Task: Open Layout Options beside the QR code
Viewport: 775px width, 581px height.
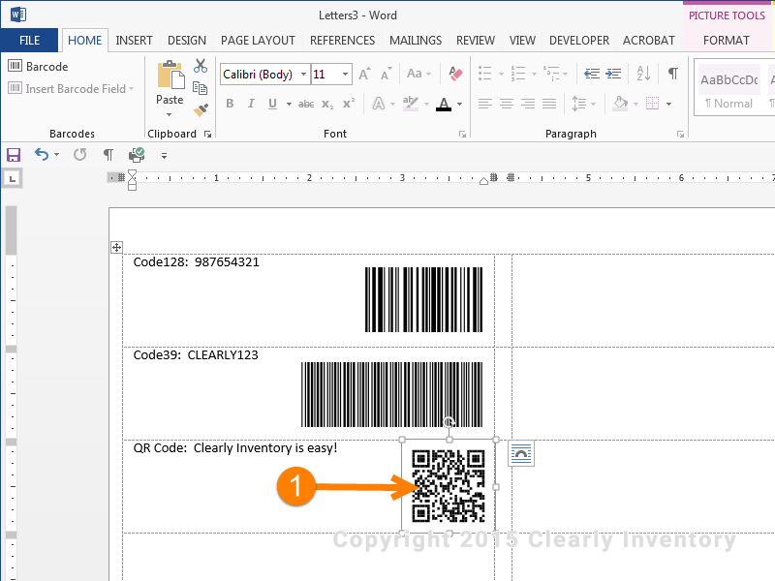Action: pyautogui.click(x=521, y=453)
